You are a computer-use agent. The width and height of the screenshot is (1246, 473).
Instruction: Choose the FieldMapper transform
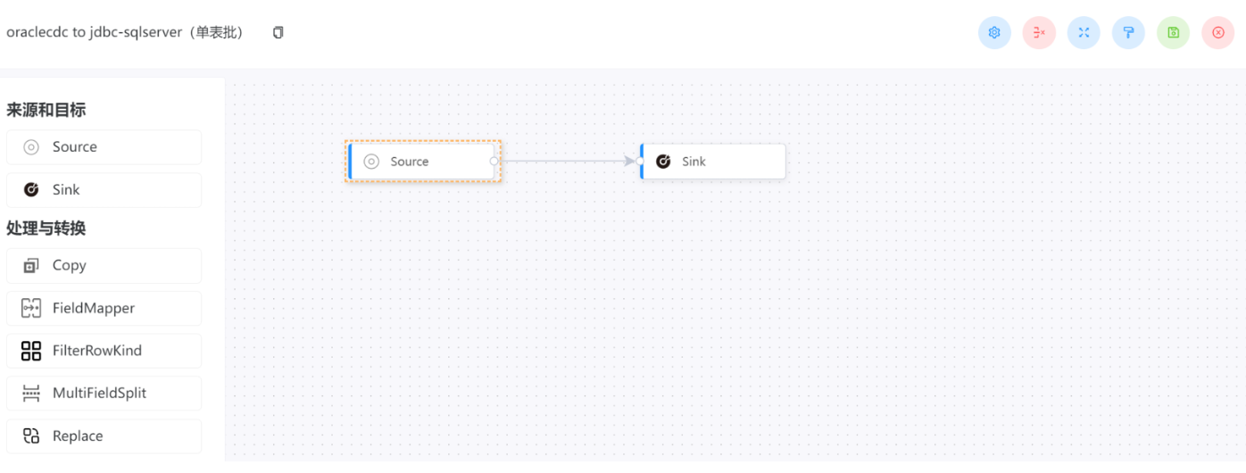point(104,309)
